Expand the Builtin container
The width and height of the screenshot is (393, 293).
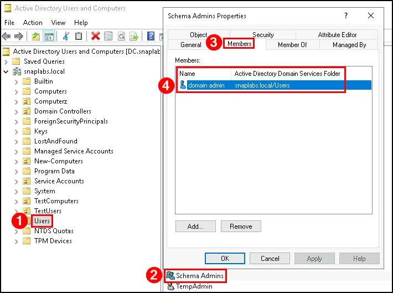tap(16, 81)
